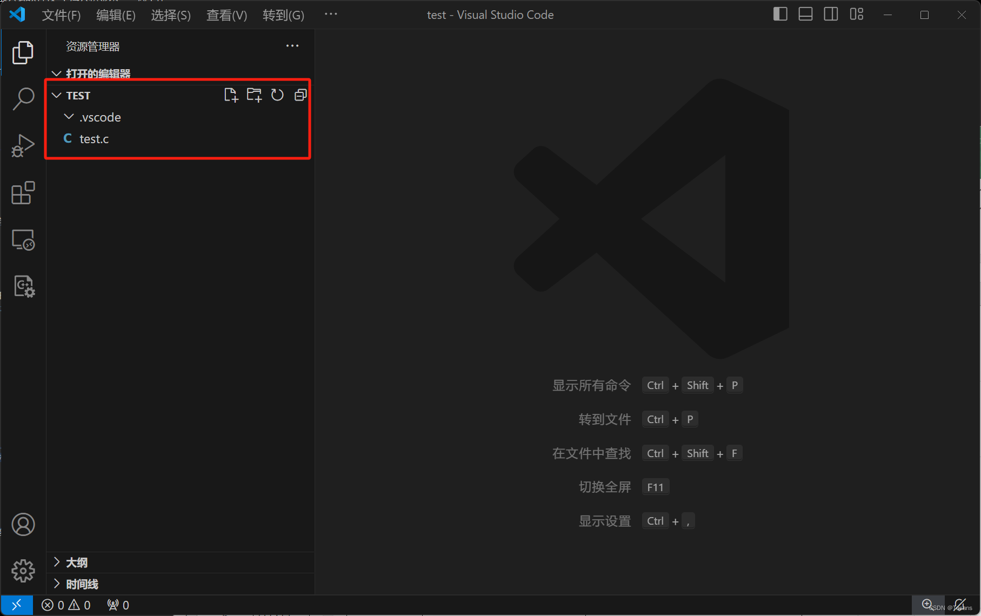Create a new folder in TEST
This screenshot has height=616, width=981.
pos(254,95)
